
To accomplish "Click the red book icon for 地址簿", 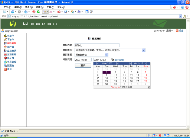I will (x=5, y=58).
